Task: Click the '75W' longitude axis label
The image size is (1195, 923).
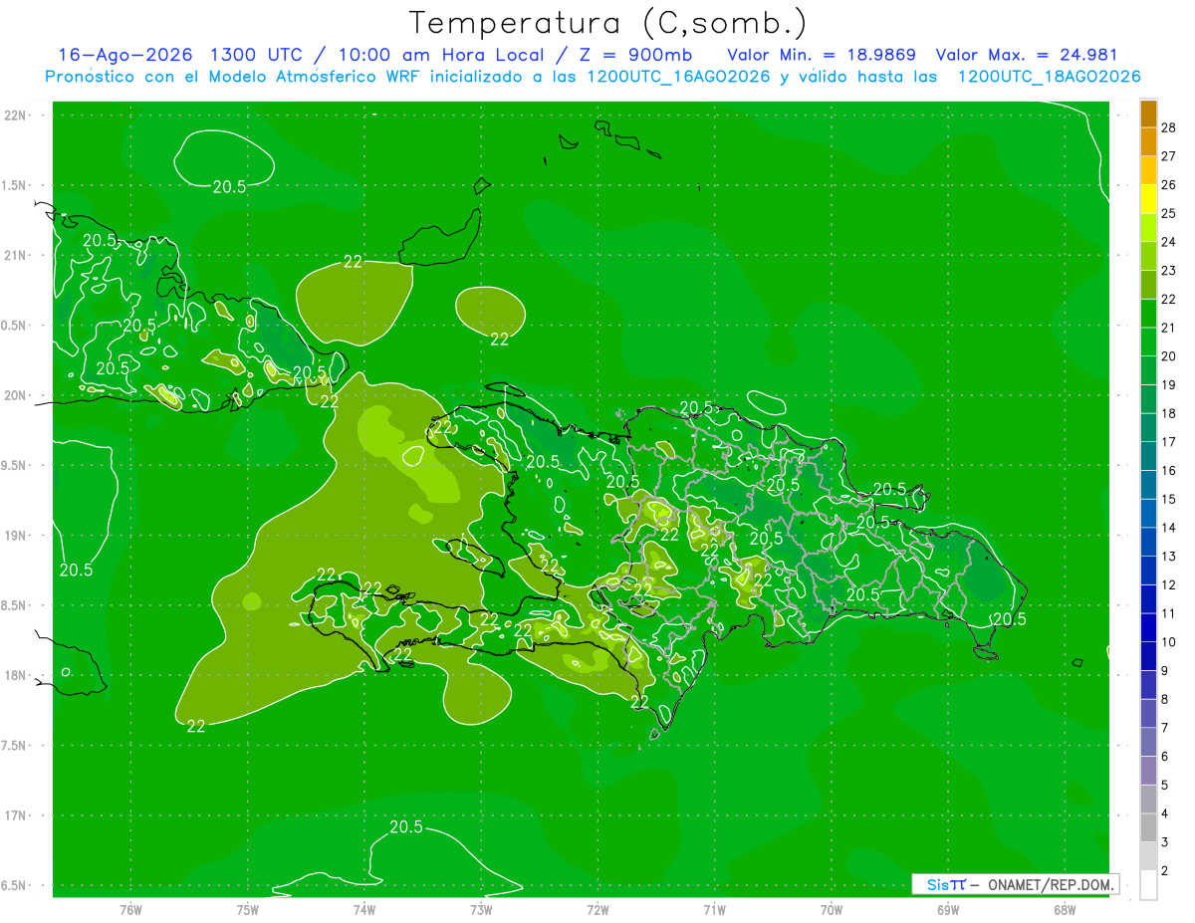Action: (x=248, y=909)
